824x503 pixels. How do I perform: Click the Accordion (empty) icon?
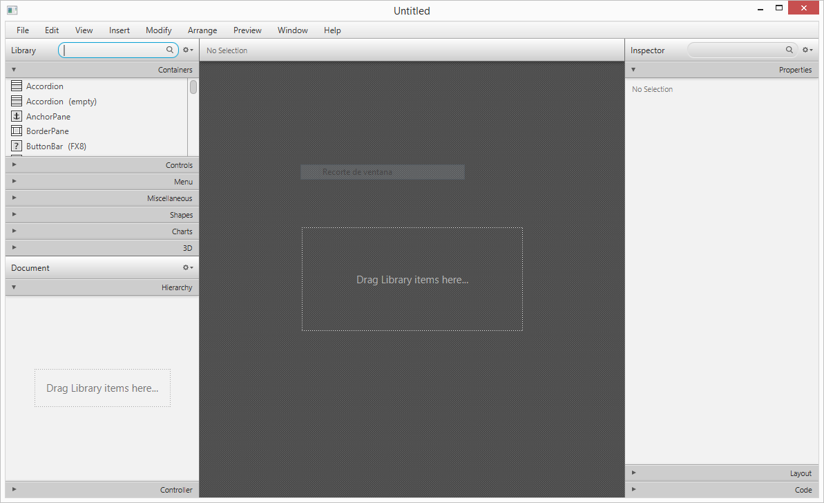coord(17,102)
